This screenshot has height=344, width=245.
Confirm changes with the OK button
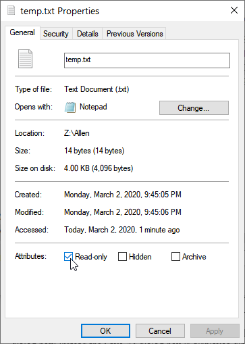[x=105, y=331]
